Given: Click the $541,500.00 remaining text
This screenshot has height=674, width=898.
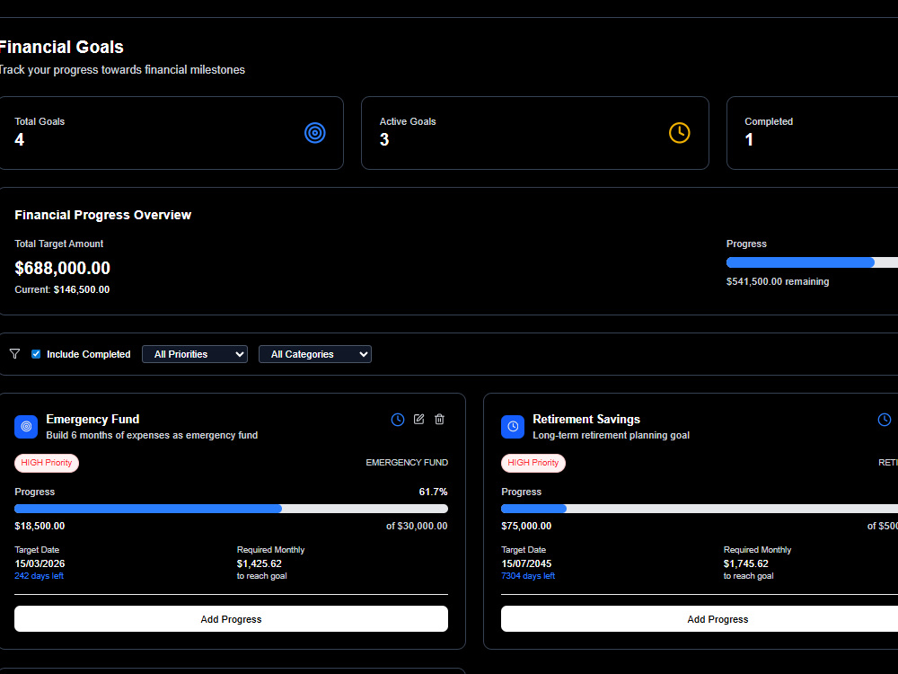Looking at the screenshot, I should click(778, 281).
